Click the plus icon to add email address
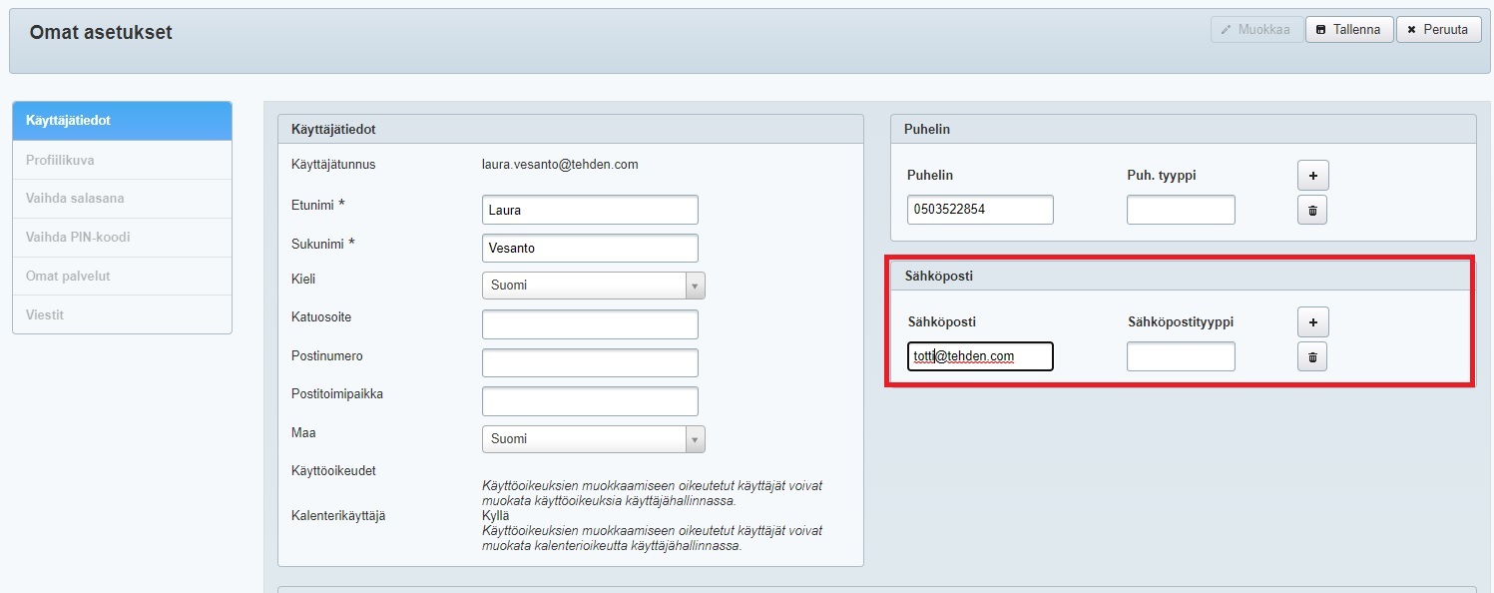Viewport: 1494px width, 593px height. [x=1312, y=322]
